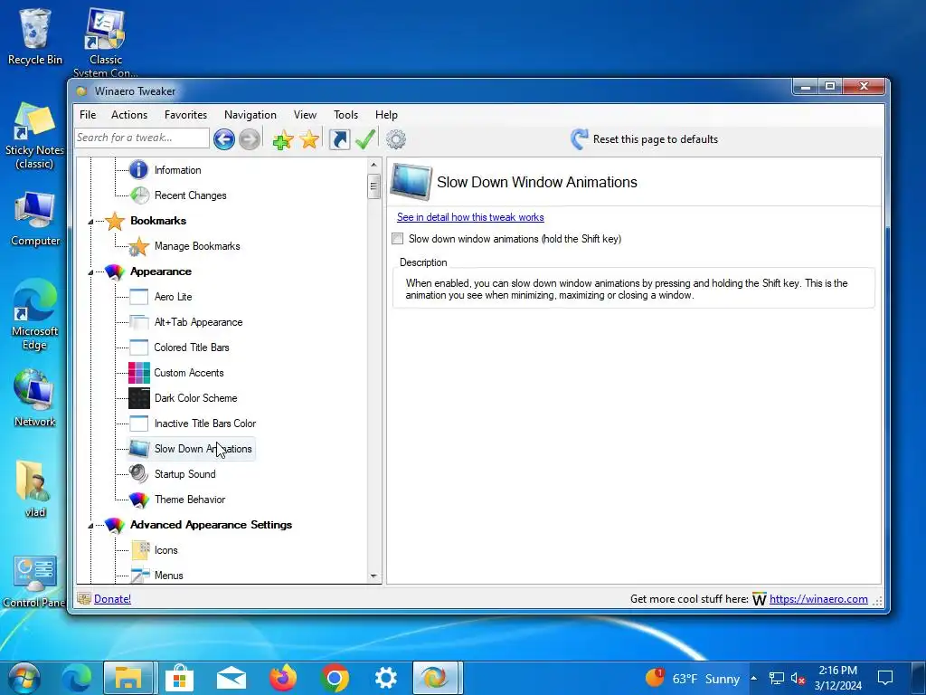The height and width of the screenshot is (695, 926).
Task: Open the https://winaero.com link
Action: click(818, 599)
